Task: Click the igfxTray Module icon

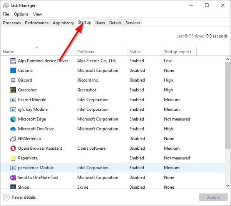Action: click(13, 110)
